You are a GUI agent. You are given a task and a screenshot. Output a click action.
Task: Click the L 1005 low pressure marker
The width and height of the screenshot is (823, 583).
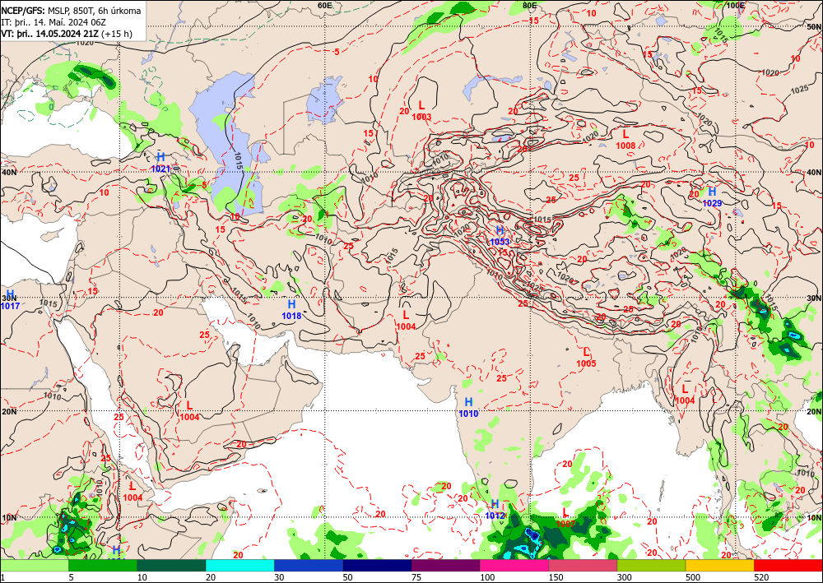tap(586, 357)
